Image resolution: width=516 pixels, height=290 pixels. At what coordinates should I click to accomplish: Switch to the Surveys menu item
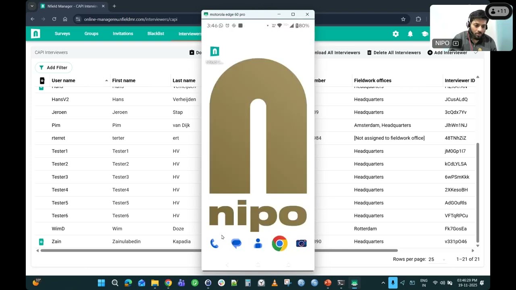click(62, 34)
